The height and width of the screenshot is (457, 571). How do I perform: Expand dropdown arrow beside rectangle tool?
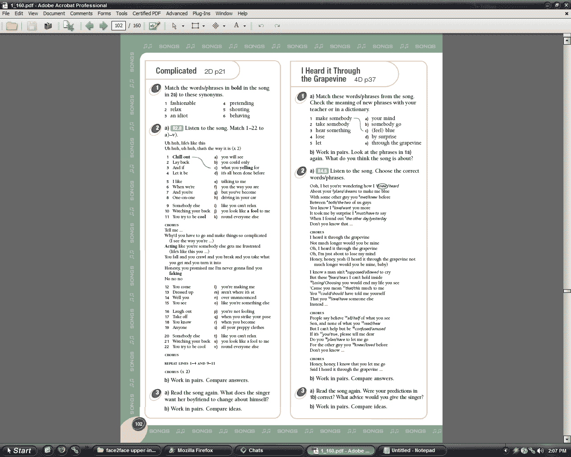(x=203, y=26)
